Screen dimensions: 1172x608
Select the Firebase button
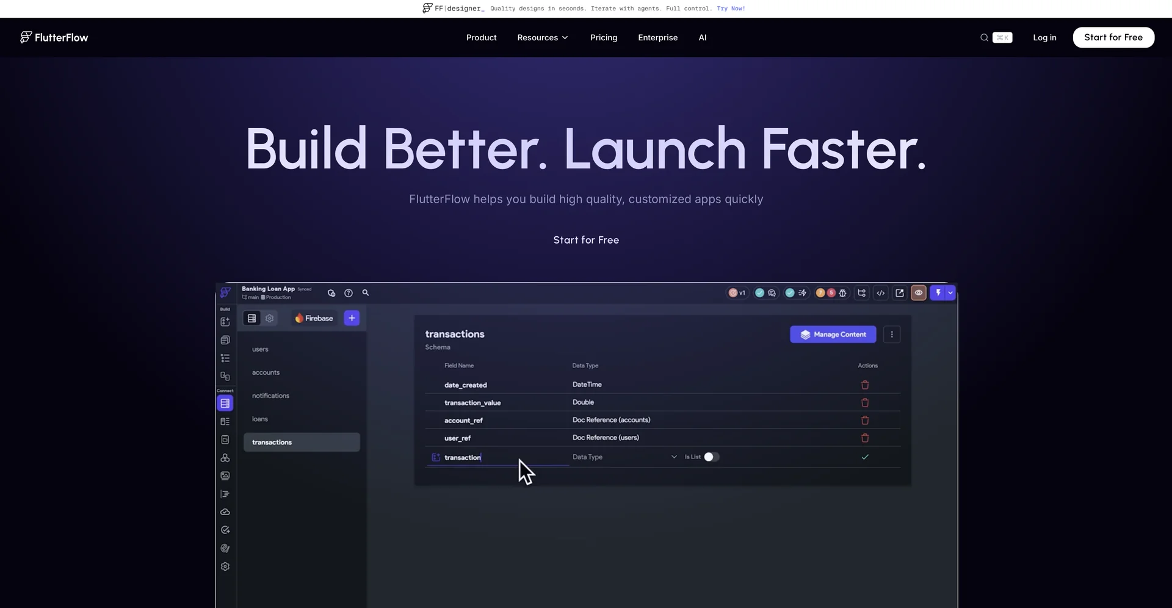pos(314,318)
